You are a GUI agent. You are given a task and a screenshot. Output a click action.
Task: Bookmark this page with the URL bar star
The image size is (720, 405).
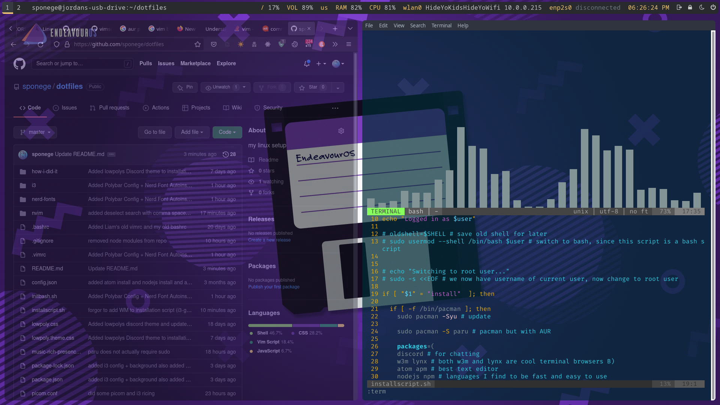click(x=198, y=44)
